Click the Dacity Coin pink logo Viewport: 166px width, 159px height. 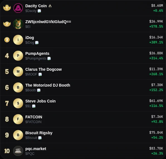[x=18, y=8]
